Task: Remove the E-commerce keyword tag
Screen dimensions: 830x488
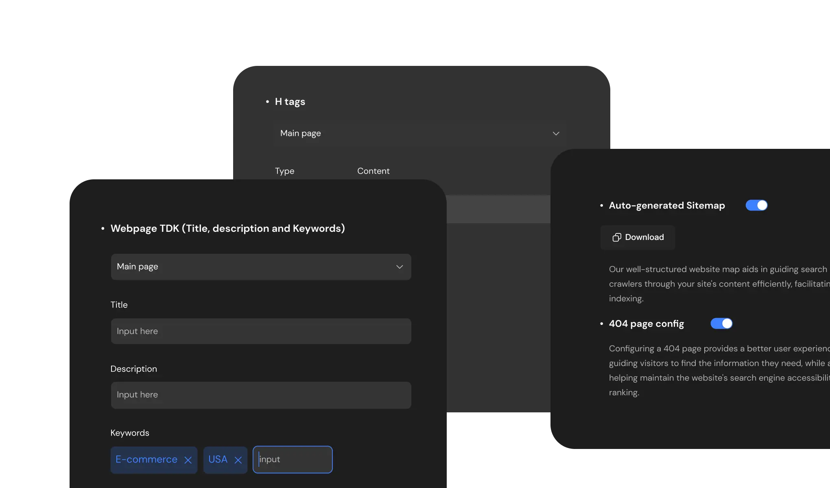Action: click(x=188, y=460)
